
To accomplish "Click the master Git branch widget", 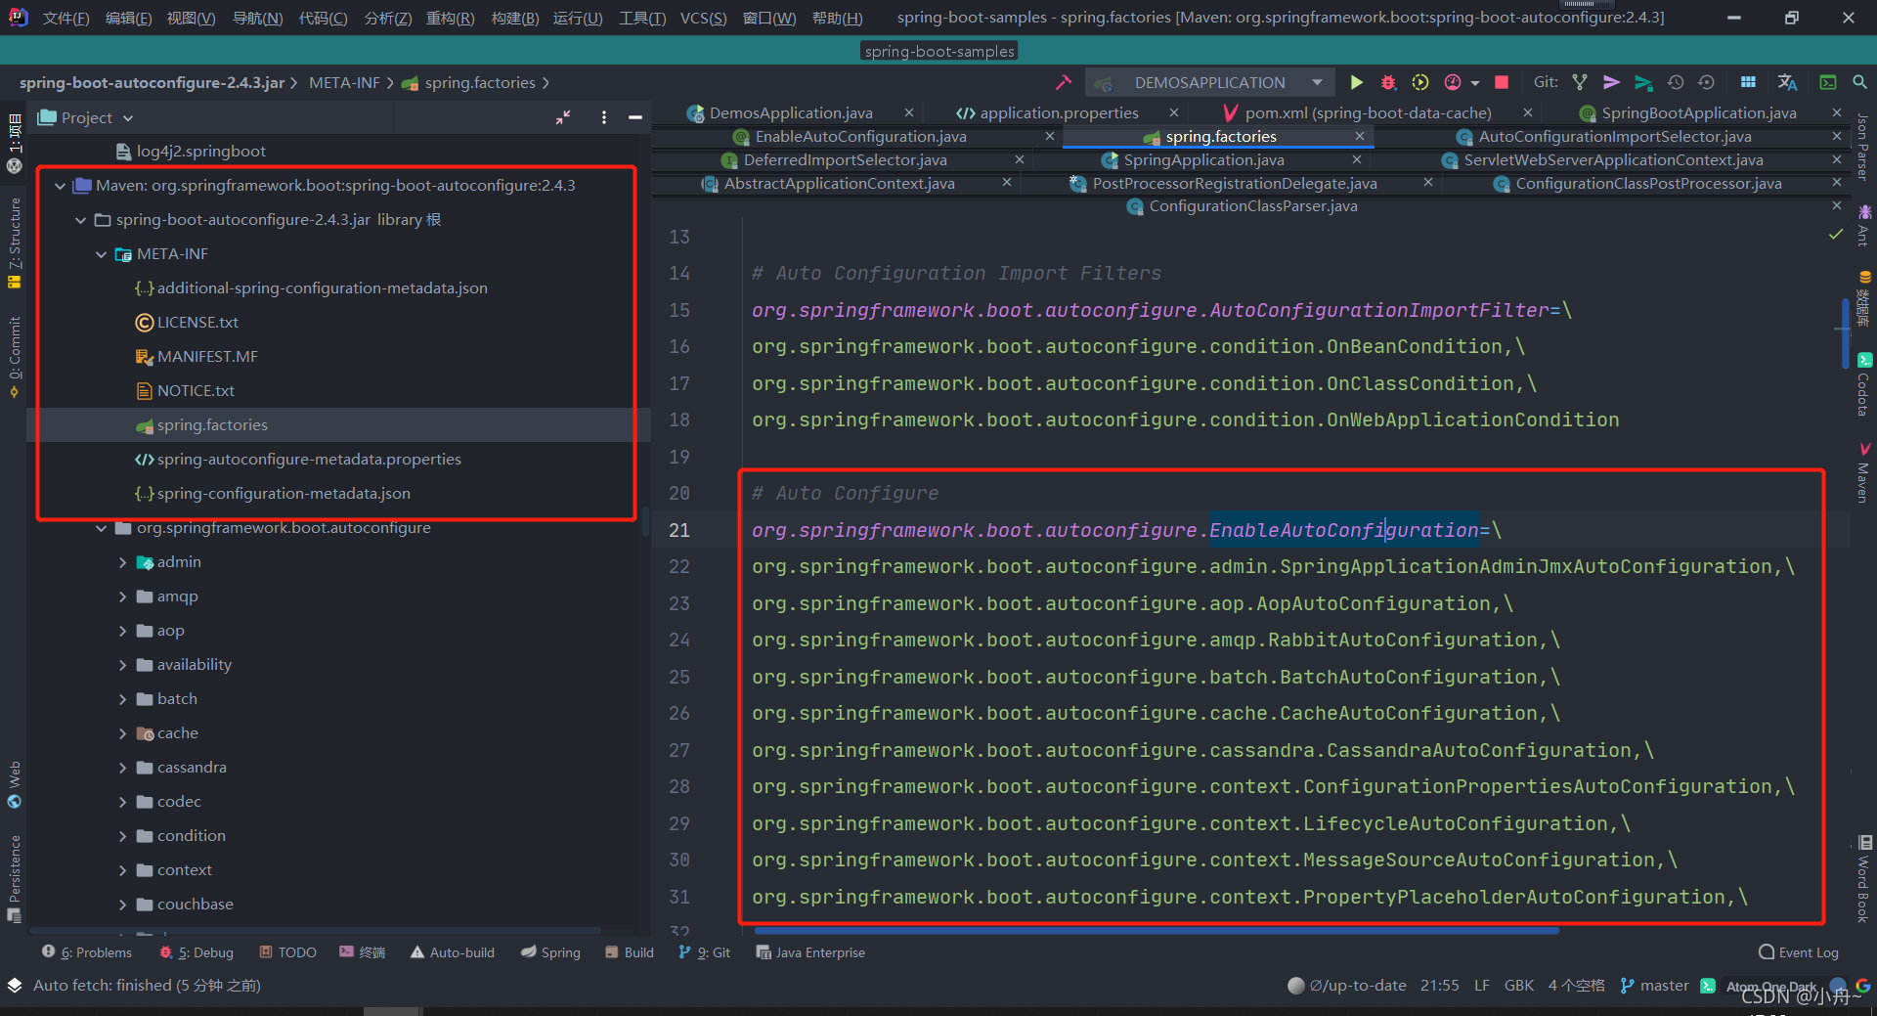I will (x=1654, y=986).
